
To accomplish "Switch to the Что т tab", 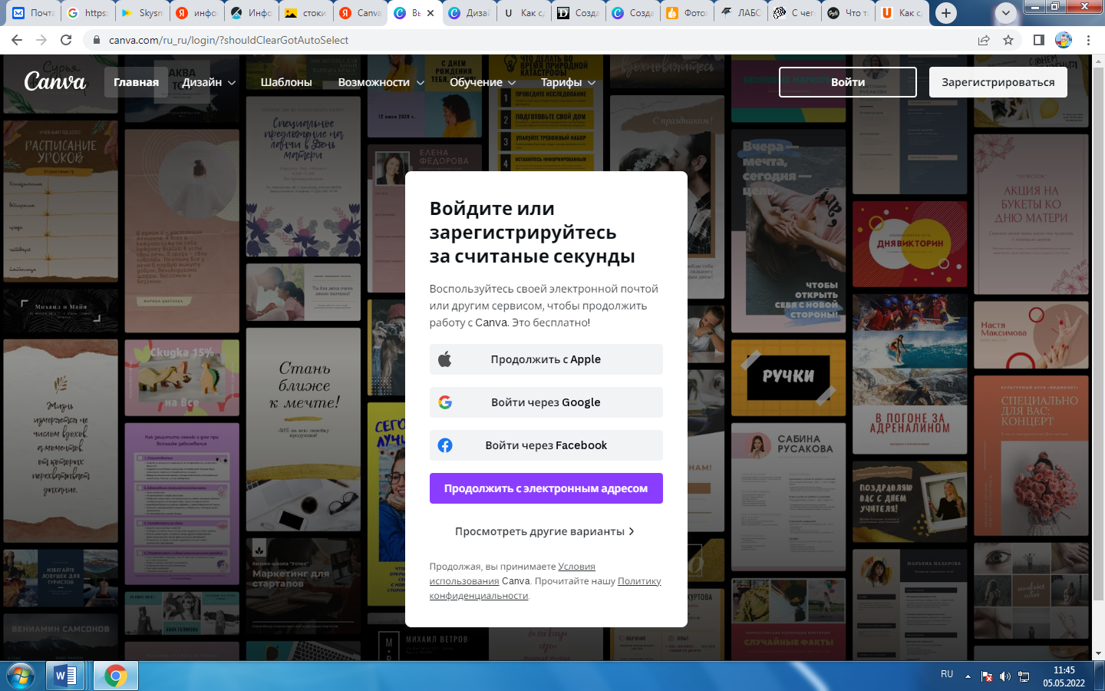I will pos(850,13).
